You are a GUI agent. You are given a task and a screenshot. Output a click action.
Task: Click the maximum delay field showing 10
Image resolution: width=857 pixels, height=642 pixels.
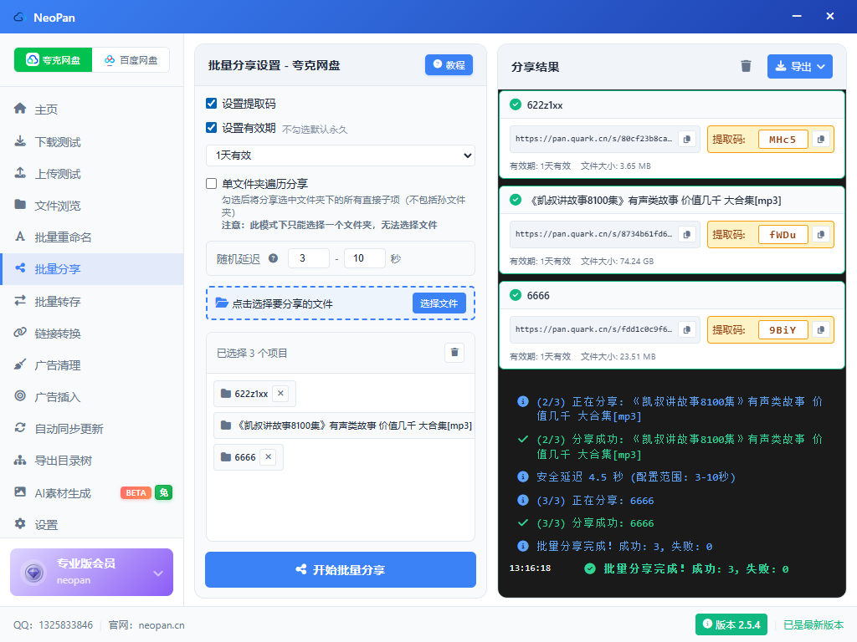click(365, 258)
